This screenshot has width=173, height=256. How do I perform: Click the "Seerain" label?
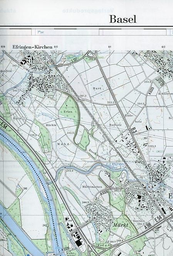point(139,221)
